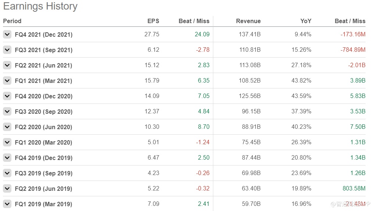Image resolution: width=374 pixels, height=211 pixels.
Task: Click the FQ4 2021 revenue value 137.41B
Action: (x=250, y=34)
